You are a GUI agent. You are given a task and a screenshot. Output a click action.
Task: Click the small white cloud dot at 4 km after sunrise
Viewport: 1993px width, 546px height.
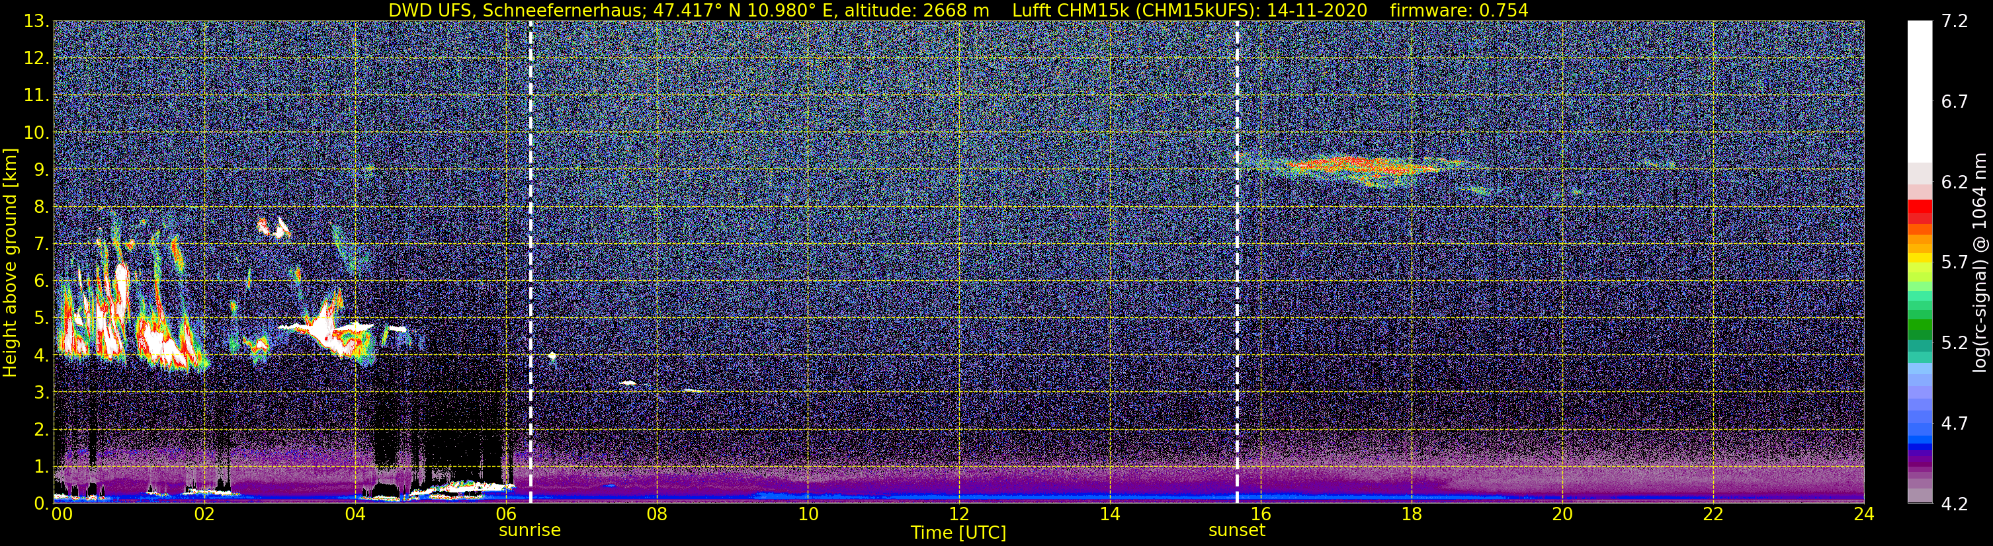pyautogui.click(x=552, y=356)
